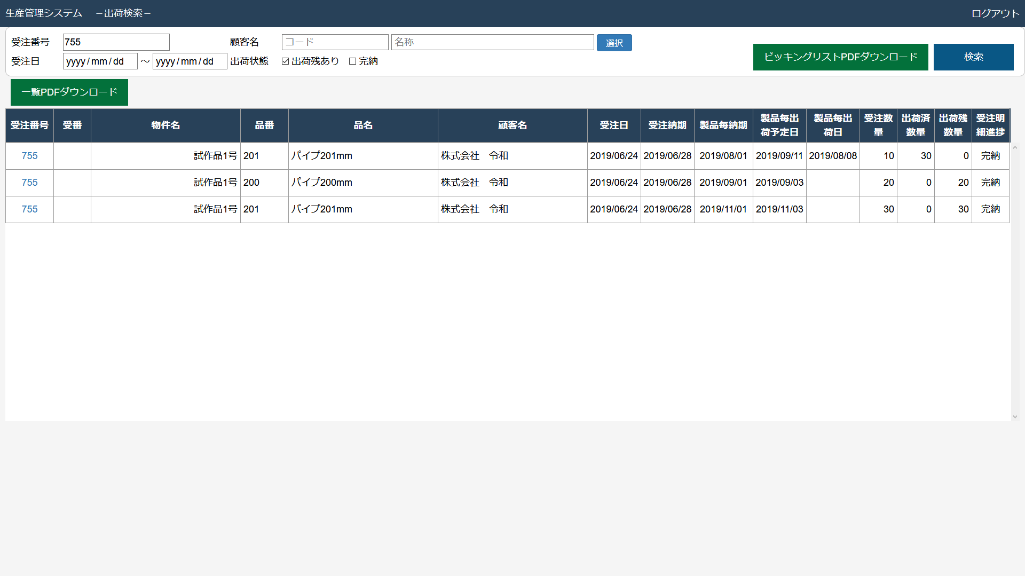Open order 755 link in first row
1025x576 pixels.
(29, 156)
